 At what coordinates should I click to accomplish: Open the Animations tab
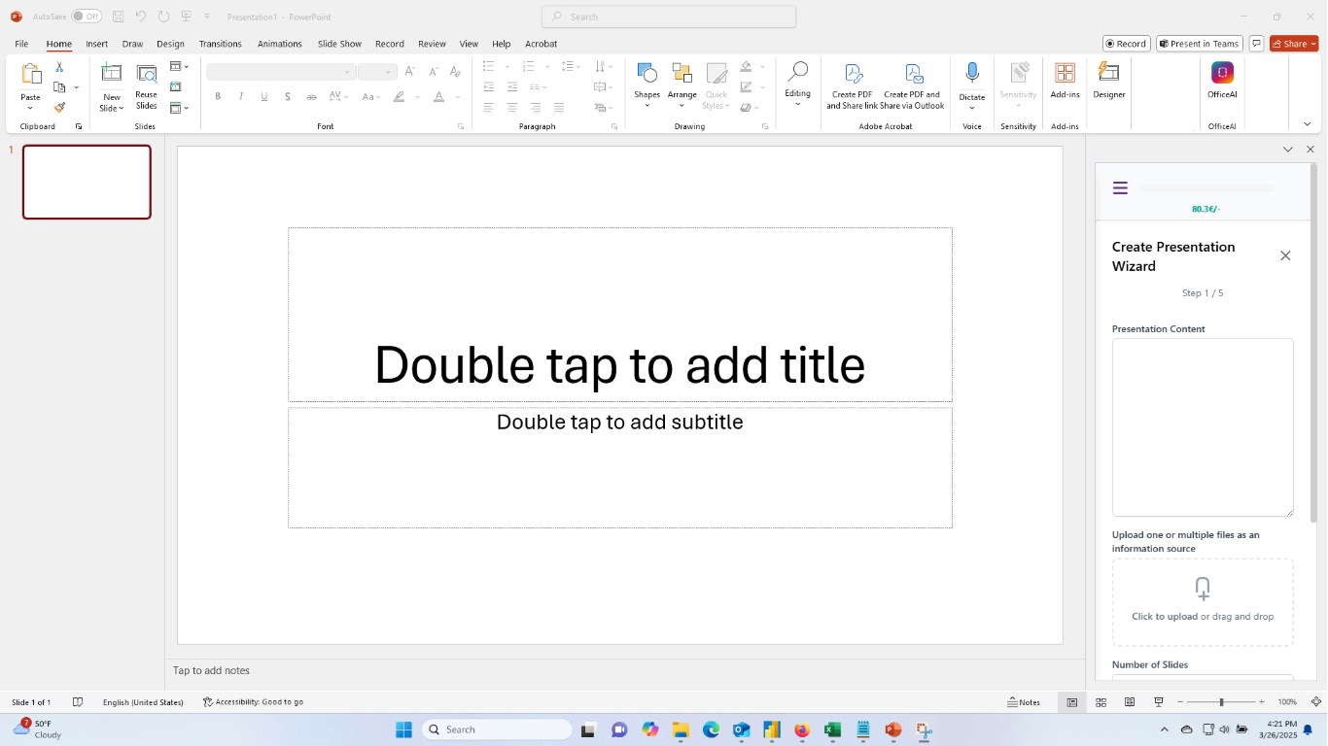pos(280,44)
